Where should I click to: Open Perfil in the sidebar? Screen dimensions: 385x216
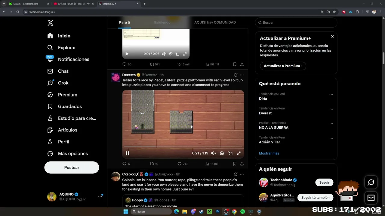click(58, 142)
